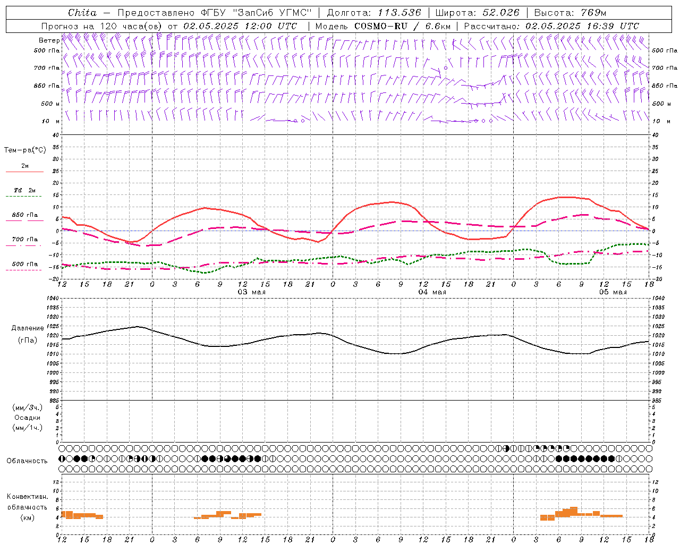
Task: Click the "500 гПа" temperature legend entry
Action: click(24, 264)
